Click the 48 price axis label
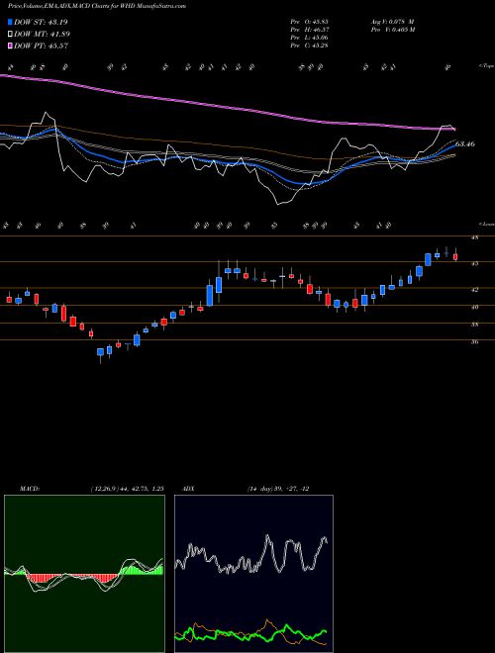Image resolution: width=495 pixels, height=653 pixels. tap(474, 237)
